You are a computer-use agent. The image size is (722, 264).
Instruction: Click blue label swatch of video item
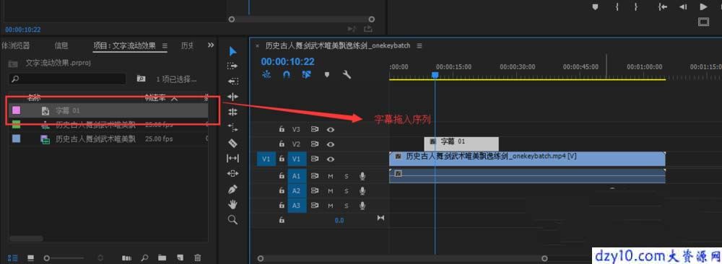tap(16, 139)
